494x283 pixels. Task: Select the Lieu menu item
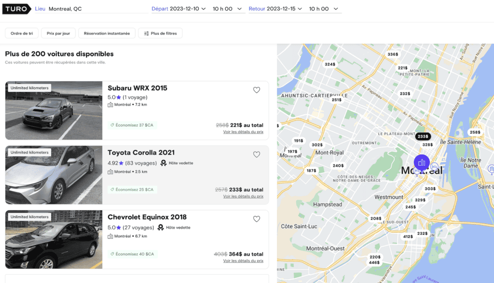[x=40, y=8]
